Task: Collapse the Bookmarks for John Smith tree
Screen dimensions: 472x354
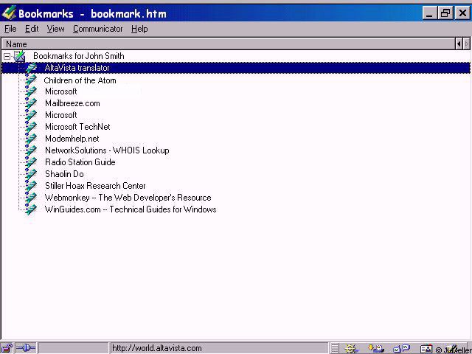Action: pyautogui.click(x=7, y=56)
